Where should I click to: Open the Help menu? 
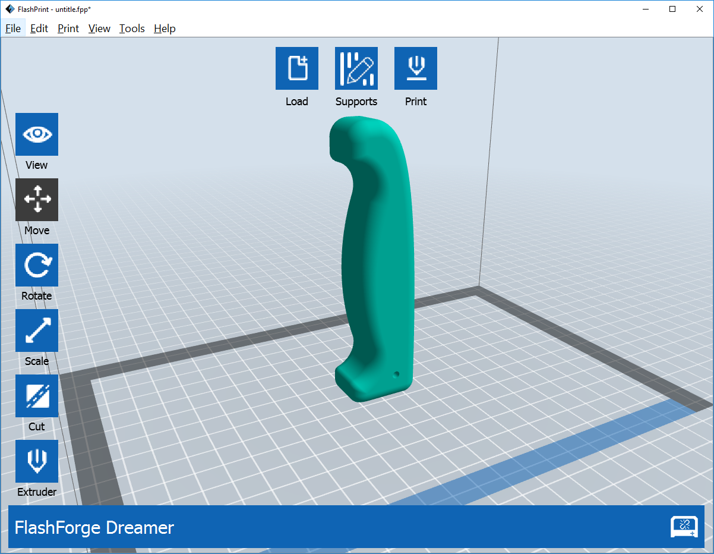pyautogui.click(x=165, y=29)
